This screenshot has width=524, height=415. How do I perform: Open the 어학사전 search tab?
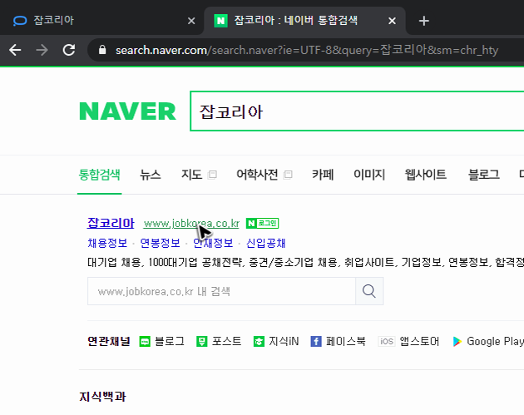[257, 175]
